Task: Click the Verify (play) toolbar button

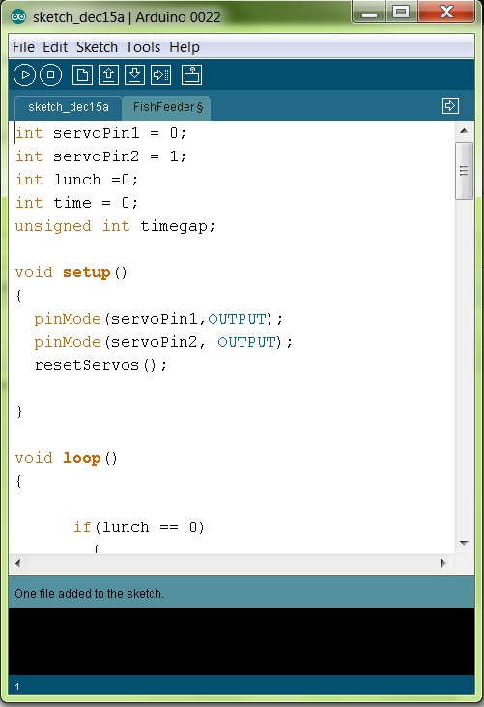Action: (24, 75)
